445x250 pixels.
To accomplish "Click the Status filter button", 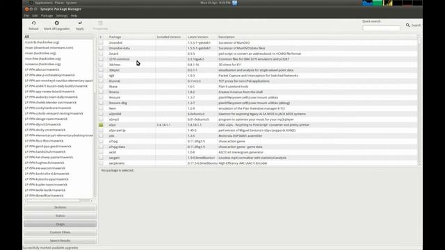I will click(60, 216).
